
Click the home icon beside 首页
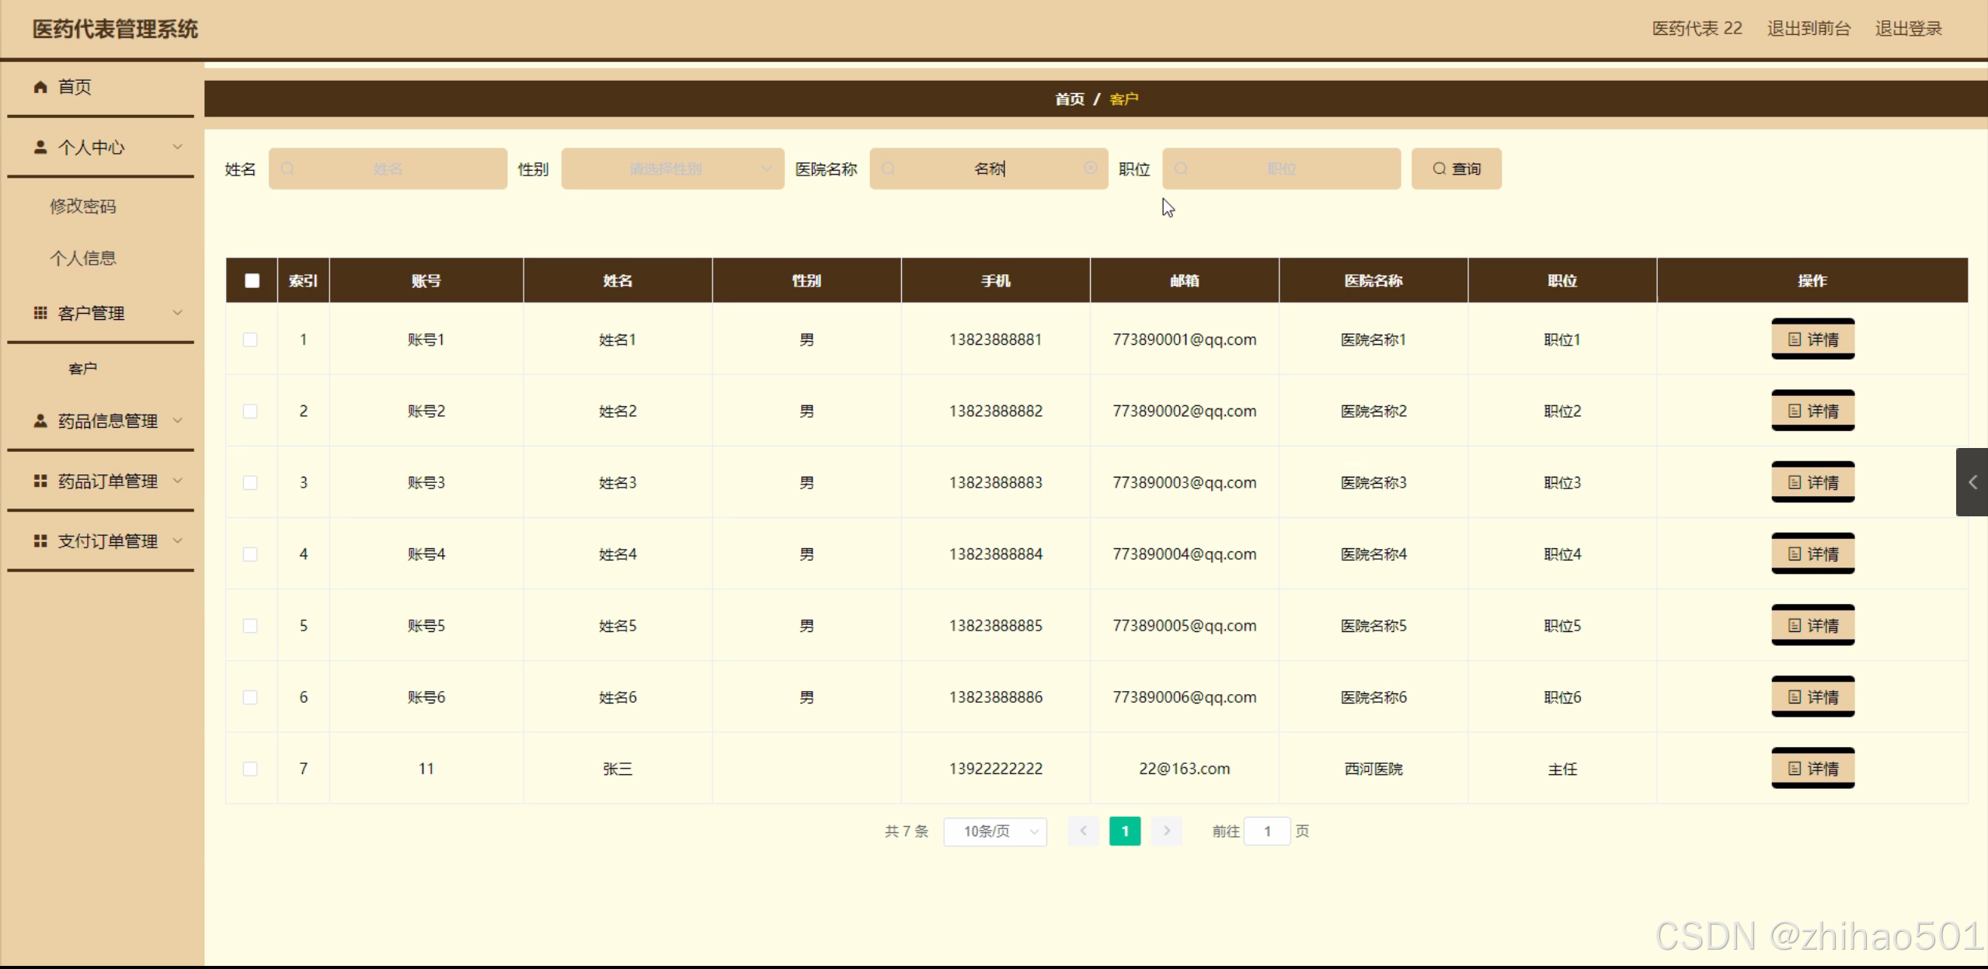[x=40, y=87]
